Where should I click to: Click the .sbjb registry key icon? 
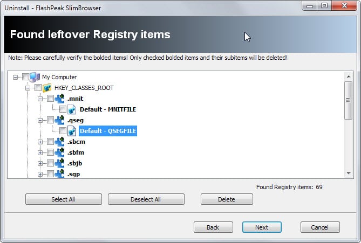(60, 163)
